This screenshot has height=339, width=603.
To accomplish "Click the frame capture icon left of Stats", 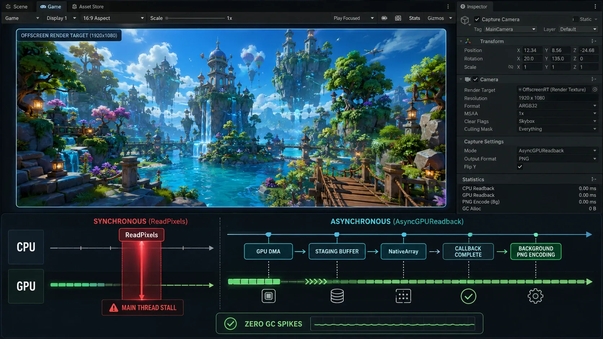I will pyautogui.click(x=398, y=18).
